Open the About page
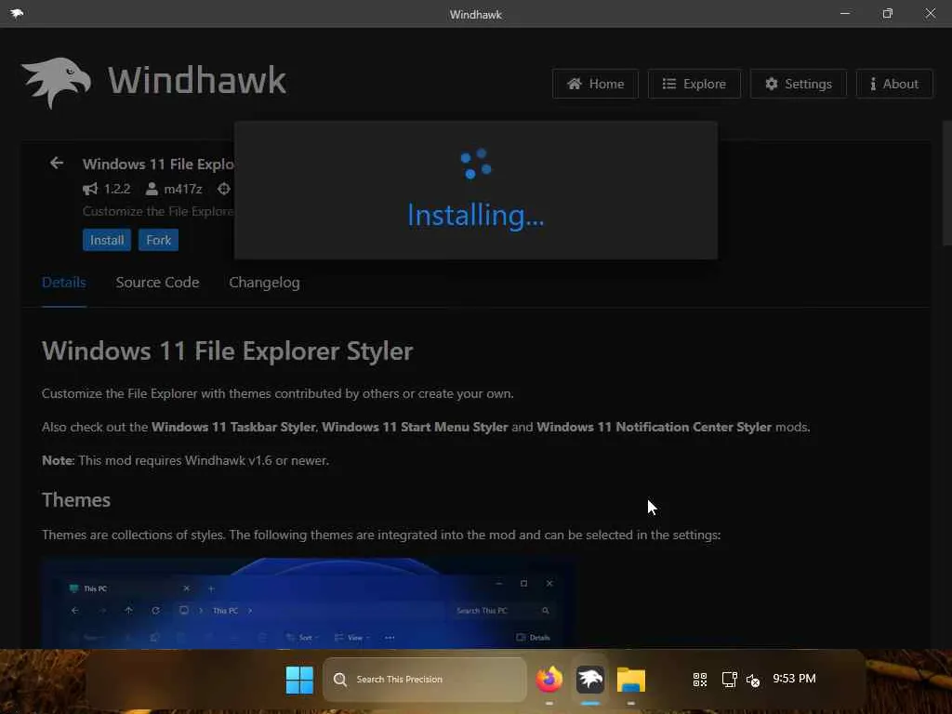The image size is (952, 714). (x=894, y=84)
